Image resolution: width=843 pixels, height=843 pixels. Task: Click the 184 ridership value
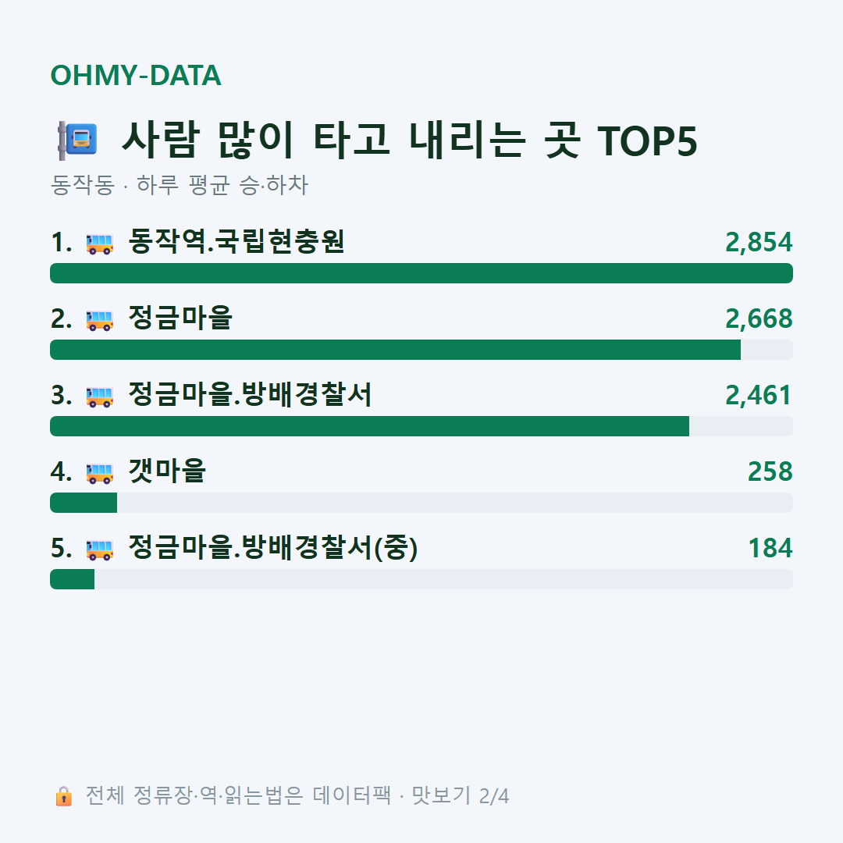(770, 549)
